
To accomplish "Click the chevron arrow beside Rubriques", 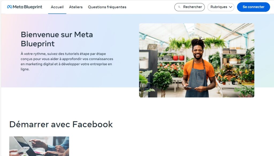I will (230, 7).
